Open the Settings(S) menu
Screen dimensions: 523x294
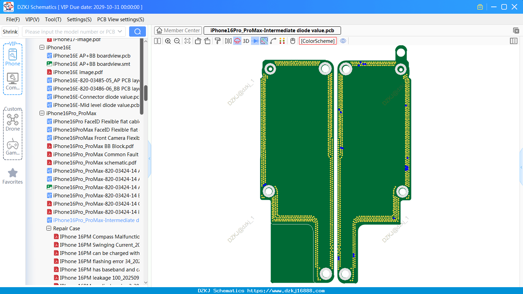79,20
